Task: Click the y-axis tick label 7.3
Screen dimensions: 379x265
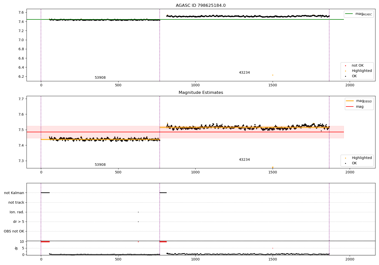Action: [x=21, y=161]
